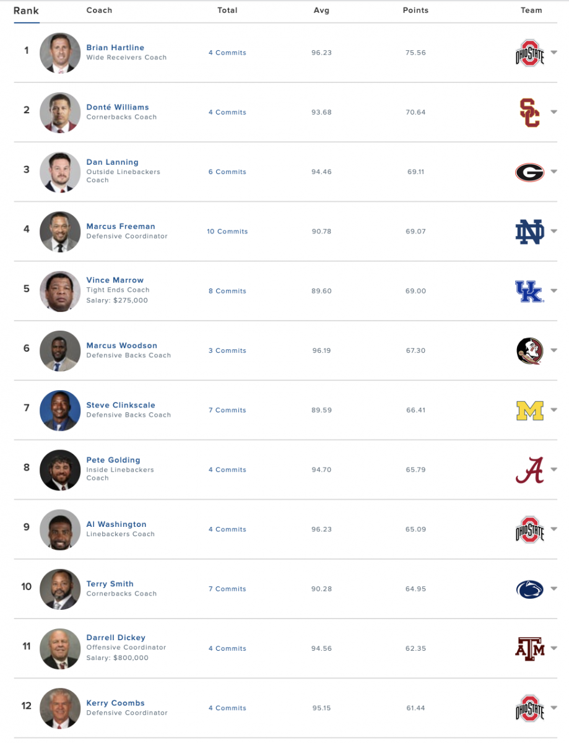The height and width of the screenshot is (743, 569).
Task: Expand Brian Hartline's row dropdown arrow
Action: [x=554, y=53]
